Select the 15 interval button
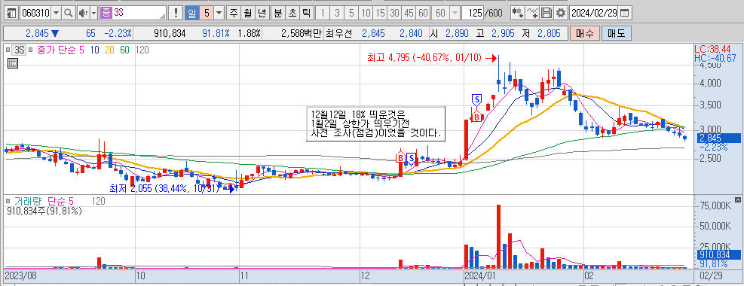The height and width of the screenshot is (286, 744). pos(380,13)
